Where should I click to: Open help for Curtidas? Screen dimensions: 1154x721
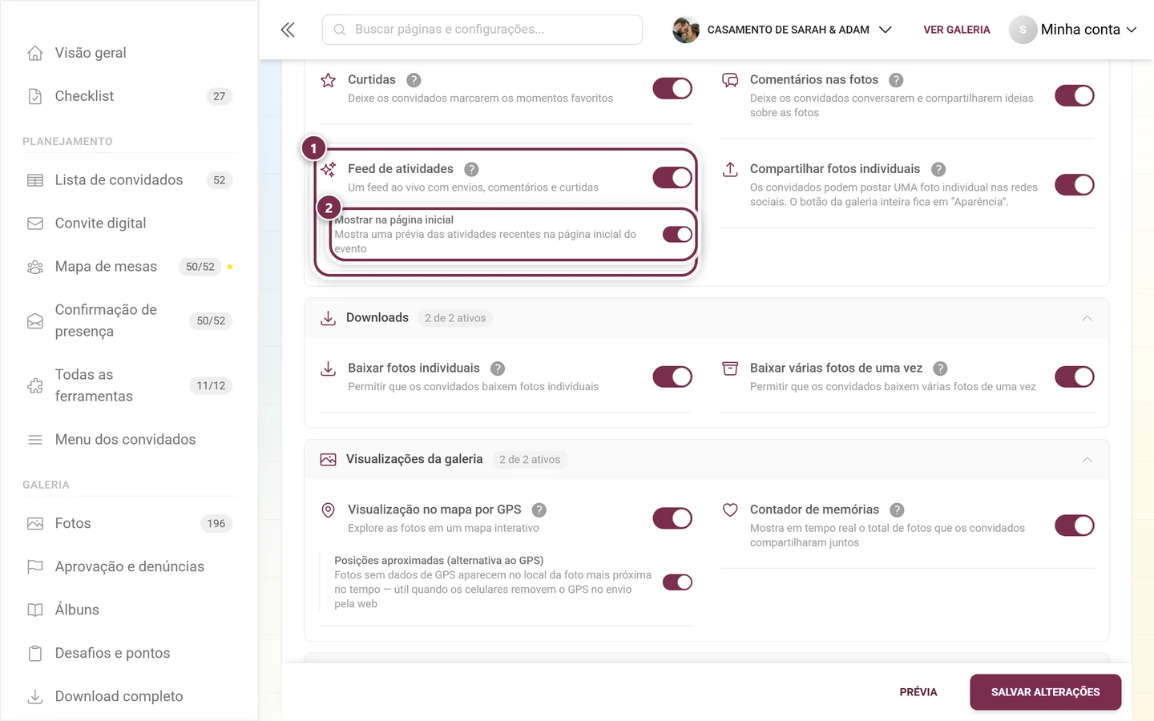pos(414,80)
